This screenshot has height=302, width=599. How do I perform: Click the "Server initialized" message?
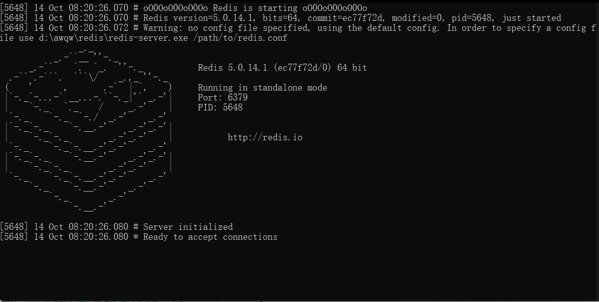(188, 227)
